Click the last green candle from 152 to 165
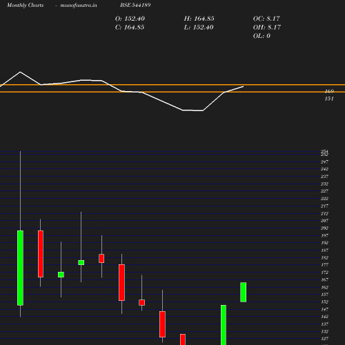Image resolution: width=345 pixels, height=345 pixels. (243, 292)
